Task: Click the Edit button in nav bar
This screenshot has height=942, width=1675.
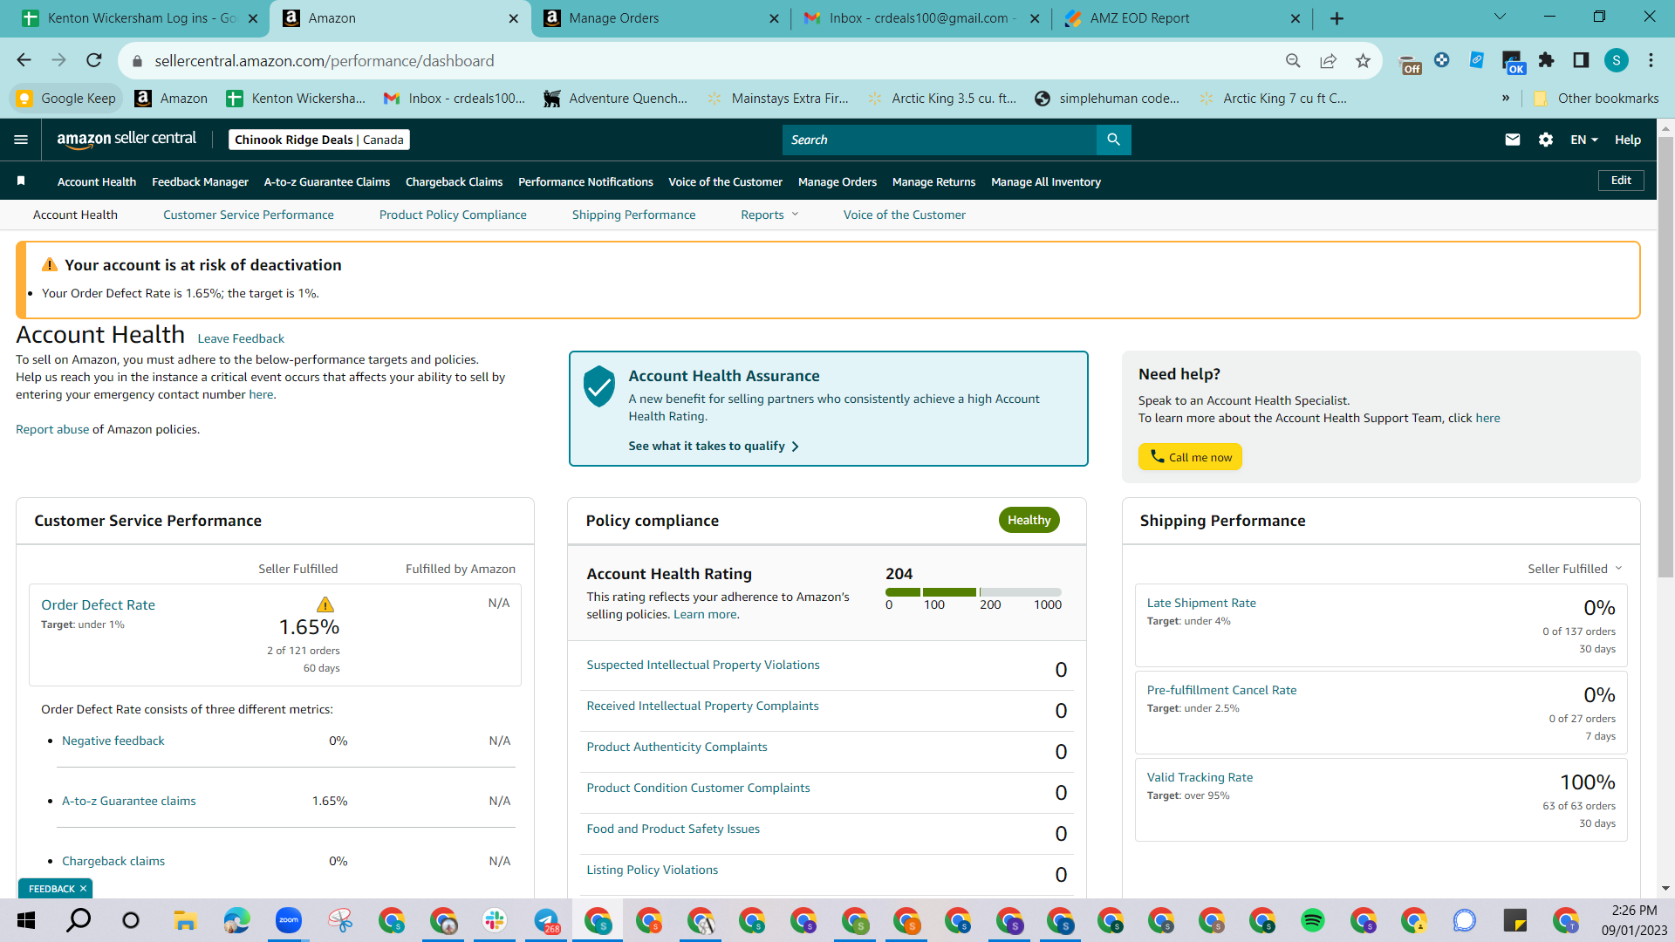Action: pos(1621,181)
